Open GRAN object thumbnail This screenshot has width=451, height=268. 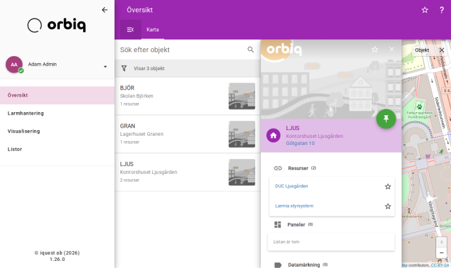(242, 134)
